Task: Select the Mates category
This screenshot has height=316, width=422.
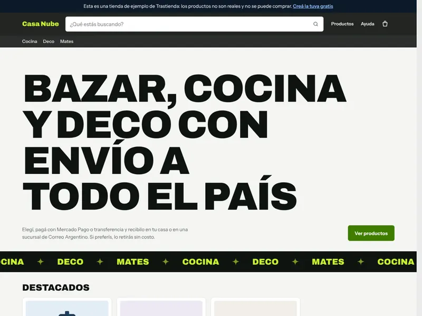Action: pyautogui.click(x=66, y=42)
